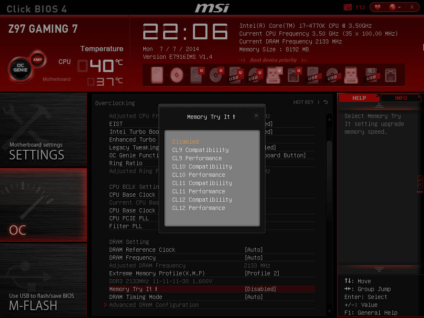Select CL9 Performance
This screenshot has width=424, height=318.
[x=197, y=158]
